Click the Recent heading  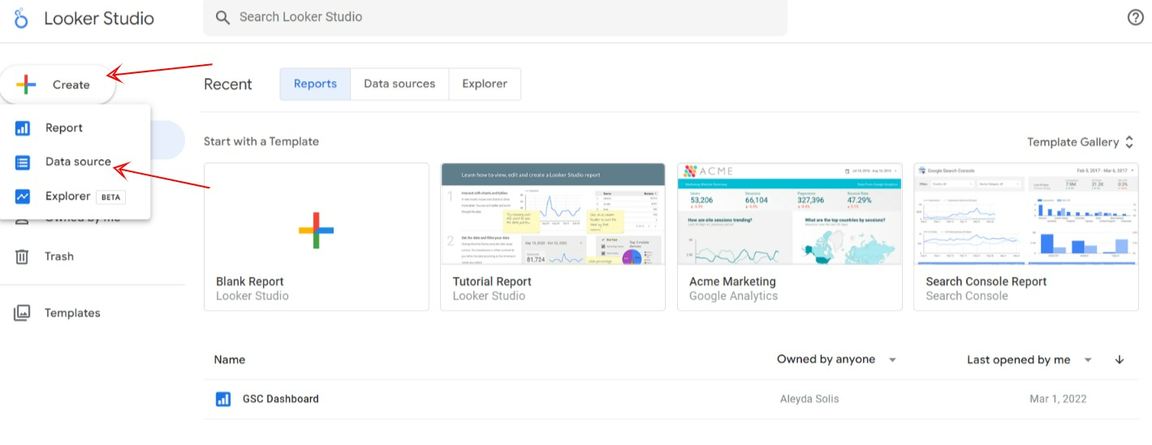tap(228, 84)
